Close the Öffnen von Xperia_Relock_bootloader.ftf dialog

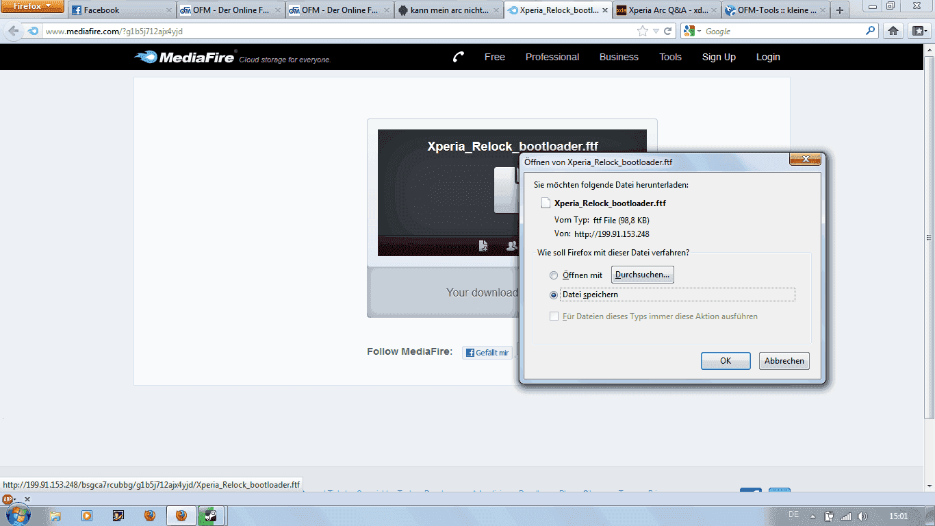click(805, 160)
